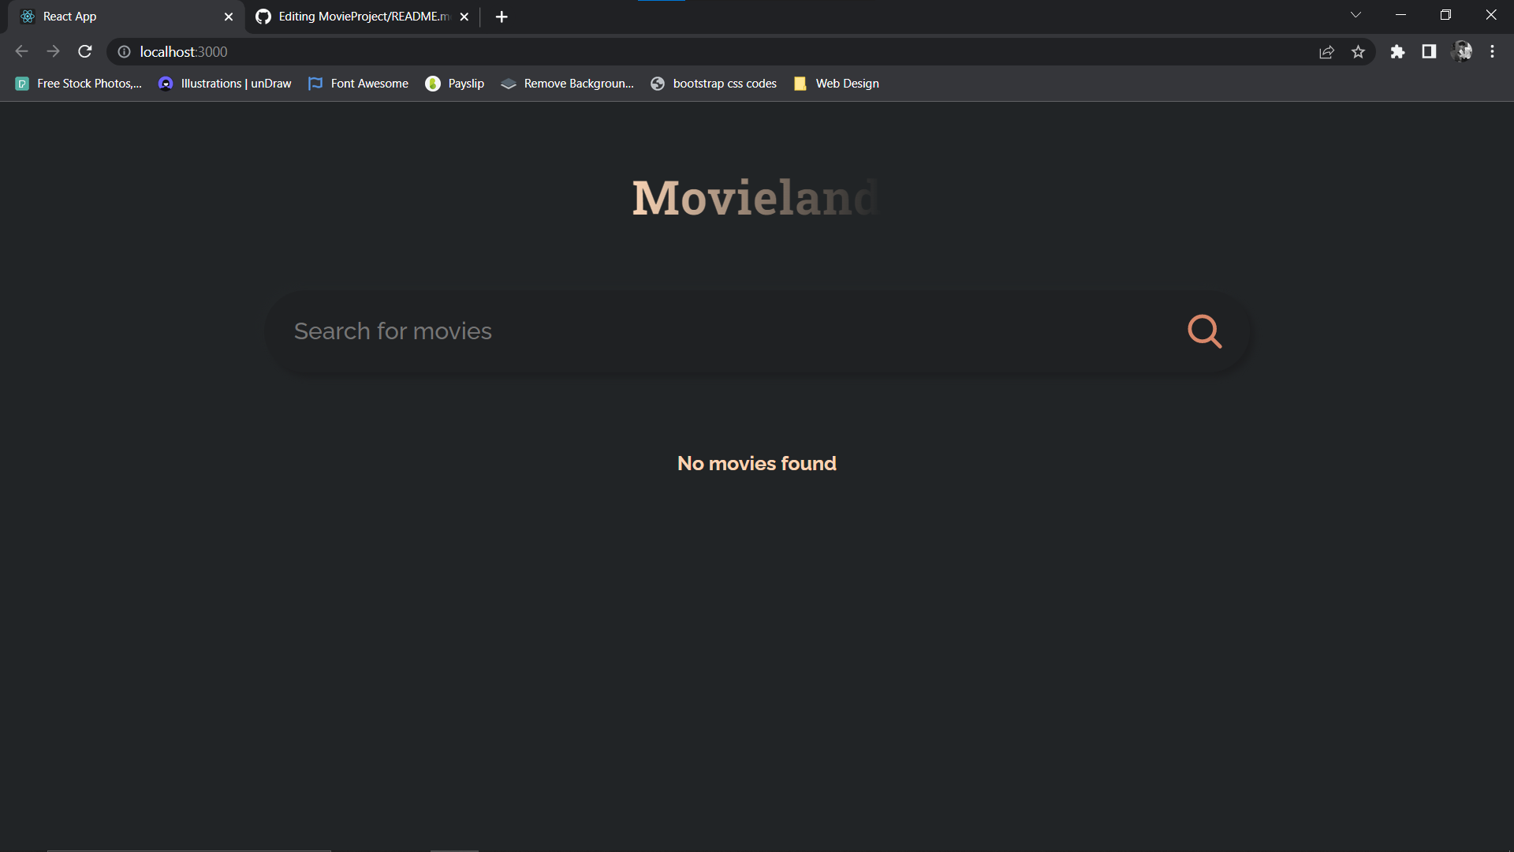
Task: Bookmark the page with the star icon
Action: pos(1359,51)
